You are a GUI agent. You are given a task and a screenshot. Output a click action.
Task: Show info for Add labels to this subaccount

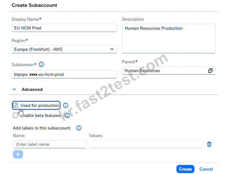79,128
